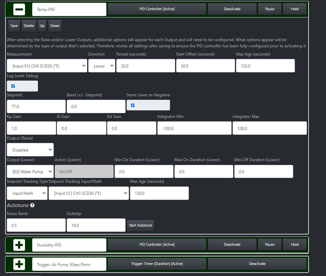Screen dimensions: 326x276
Task: Disable the Log Level: Debug checkbox
Action: pos(12,86)
